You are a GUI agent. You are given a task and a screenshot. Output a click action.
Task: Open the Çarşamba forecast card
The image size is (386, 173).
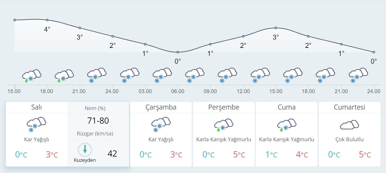161,107
